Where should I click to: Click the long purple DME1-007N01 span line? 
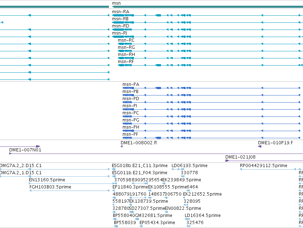point(156,154)
